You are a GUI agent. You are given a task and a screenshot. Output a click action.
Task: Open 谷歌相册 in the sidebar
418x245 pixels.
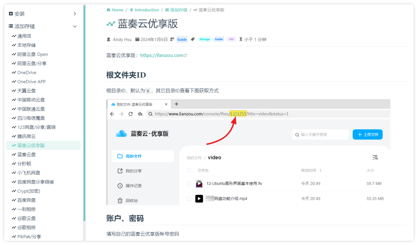coord(43,228)
